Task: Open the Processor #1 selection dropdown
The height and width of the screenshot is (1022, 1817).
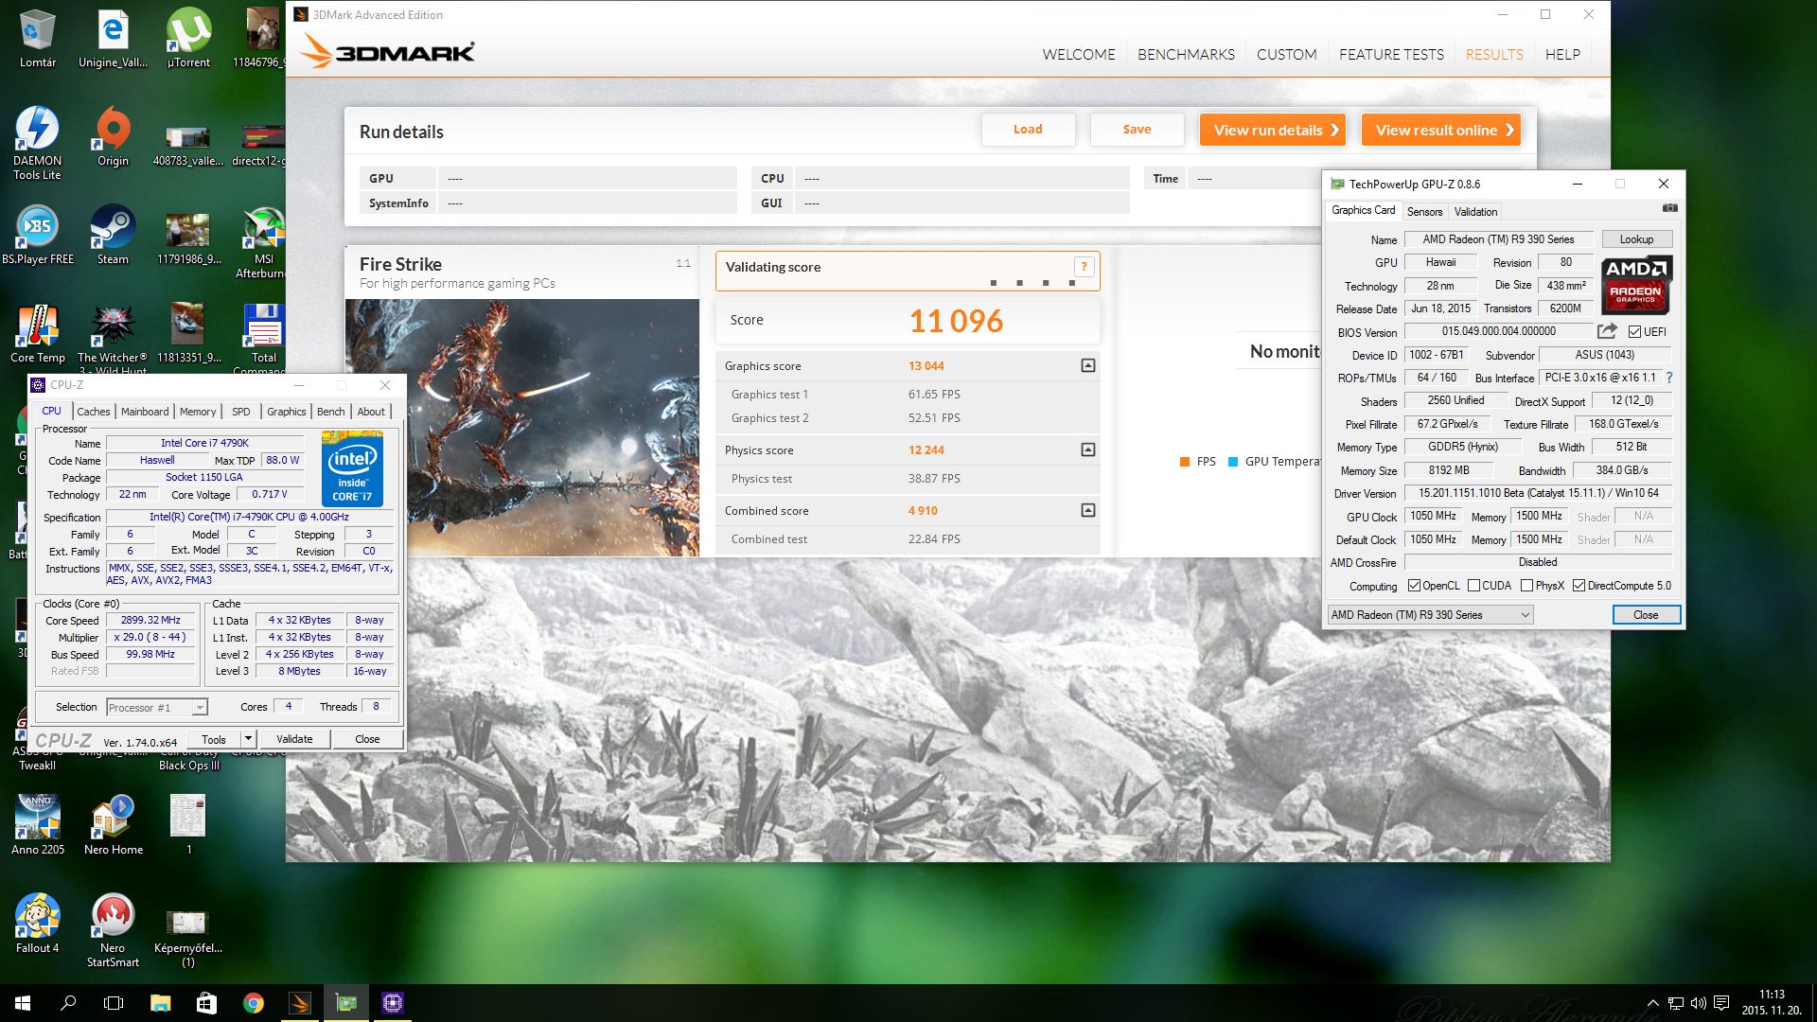Action: tap(156, 707)
